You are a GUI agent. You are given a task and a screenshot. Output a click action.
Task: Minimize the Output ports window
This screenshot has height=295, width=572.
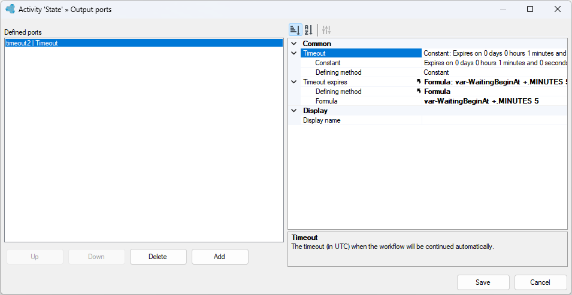click(x=503, y=10)
